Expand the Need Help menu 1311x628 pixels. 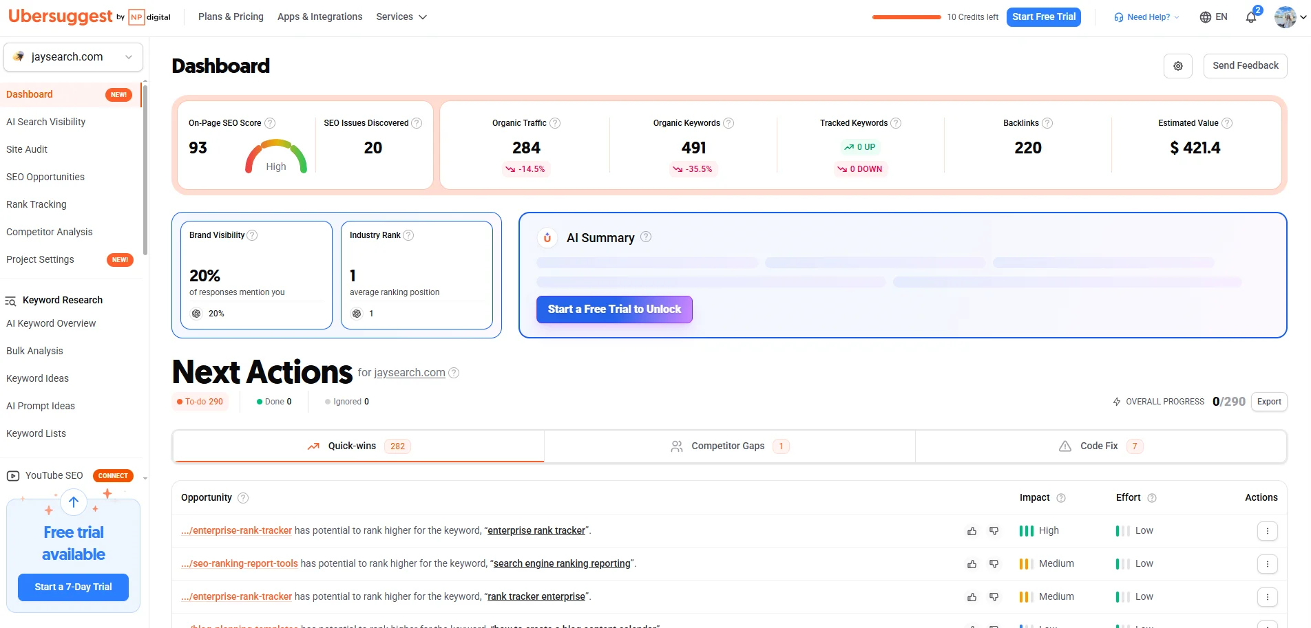coord(1146,17)
